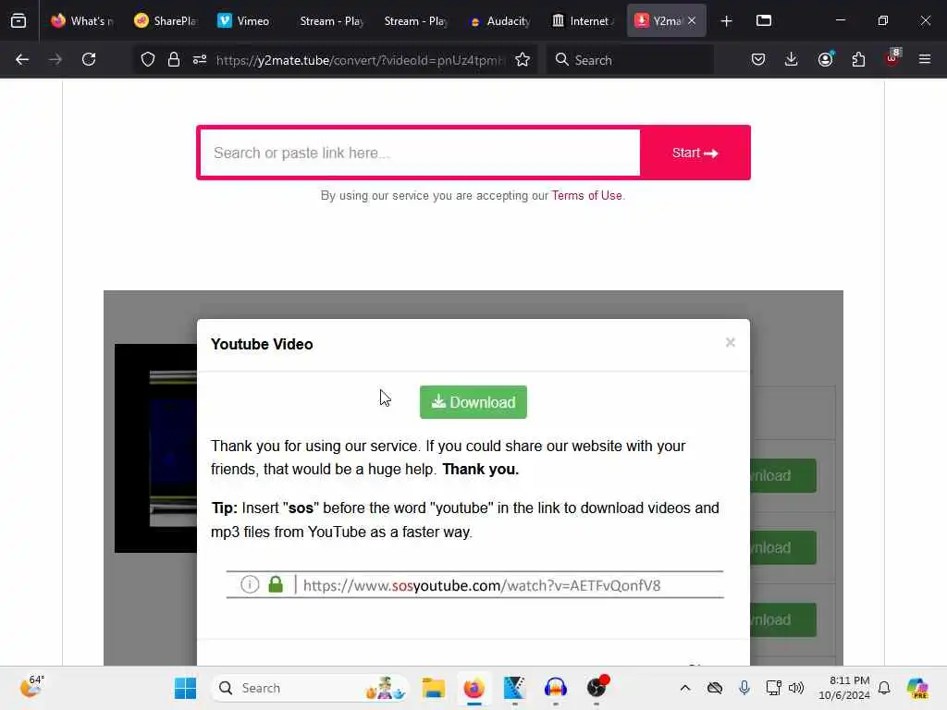Open notifications bell

click(884, 688)
